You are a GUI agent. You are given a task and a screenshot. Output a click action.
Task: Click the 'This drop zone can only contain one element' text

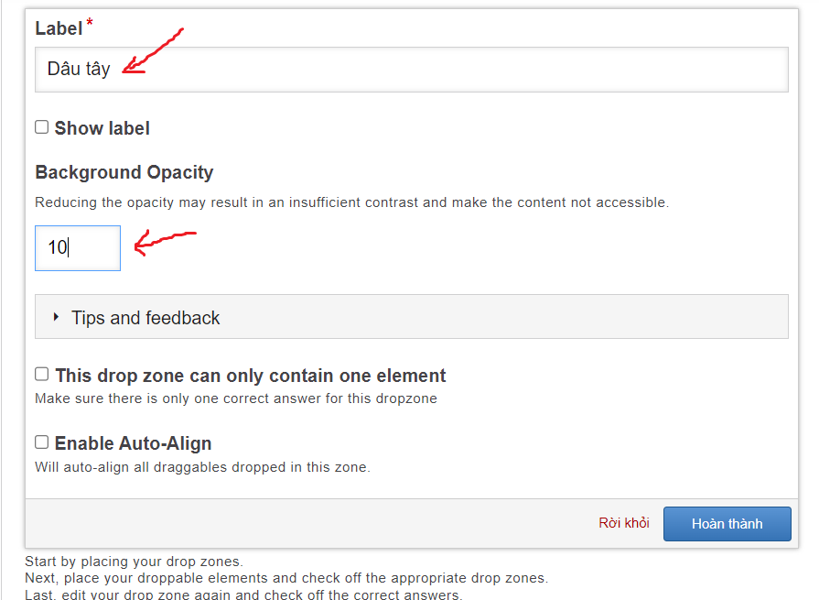pyautogui.click(x=250, y=376)
